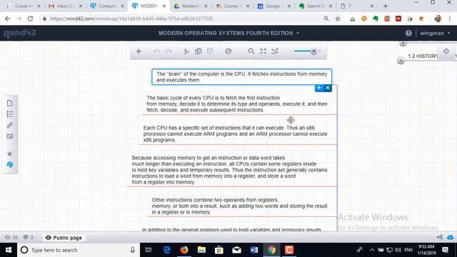457x257 pixels.
Task: Switch to the Search Evernote tab
Action: (316, 6)
